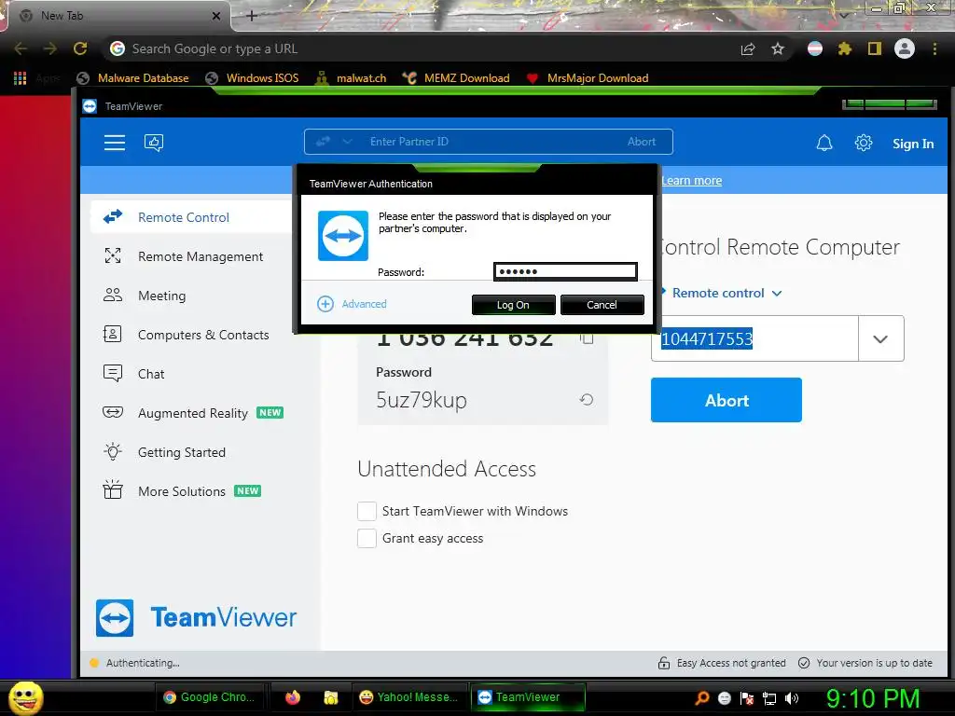Click the blue Abort button
Screen dimensions: 955x716
[726, 400]
